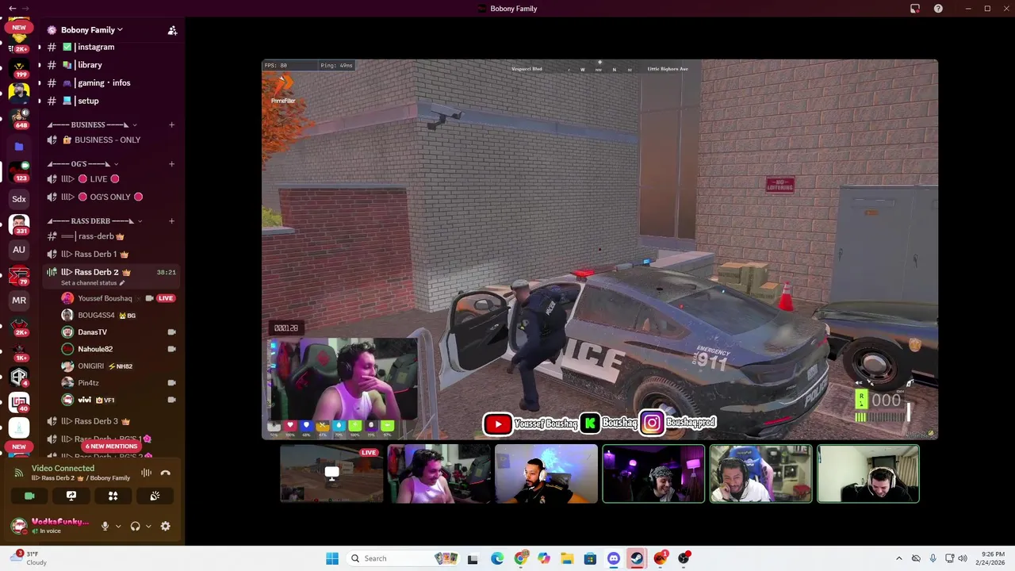This screenshot has height=571, width=1015.
Task: Open the Discord inbox icon in the title bar
Action: click(915, 9)
